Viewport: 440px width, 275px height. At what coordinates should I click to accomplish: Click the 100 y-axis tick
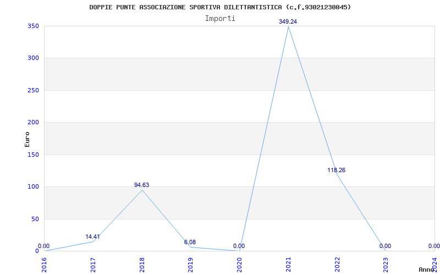(33, 187)
